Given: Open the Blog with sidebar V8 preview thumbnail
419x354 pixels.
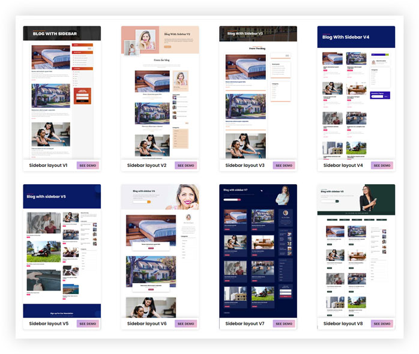Looking at the screenshot, I should coord(356,251).
